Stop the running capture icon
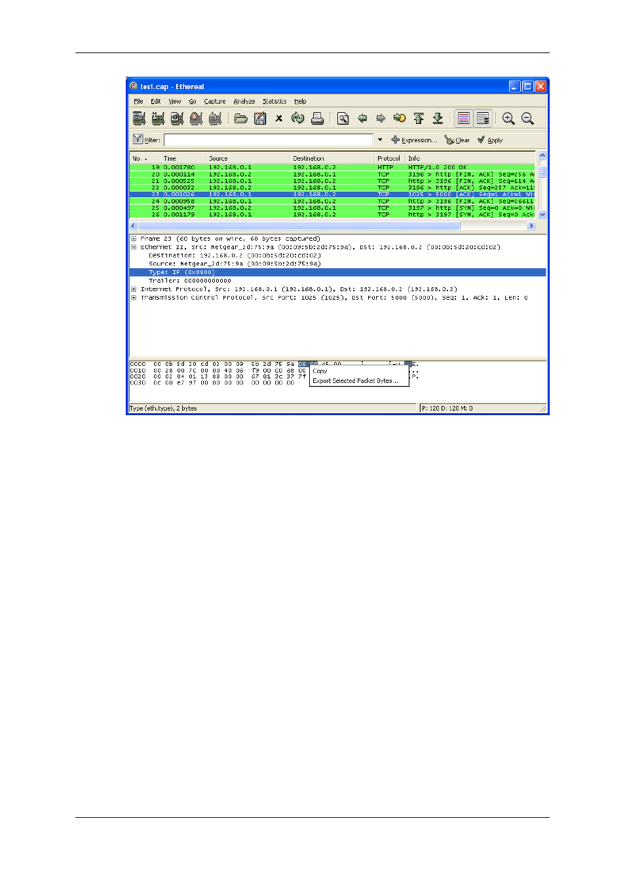Image resolution: width=625 pixels, height=886 pixels. coord(196,119)
